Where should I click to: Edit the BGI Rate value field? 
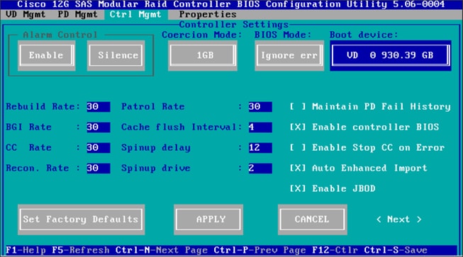(x=99, y=127)
